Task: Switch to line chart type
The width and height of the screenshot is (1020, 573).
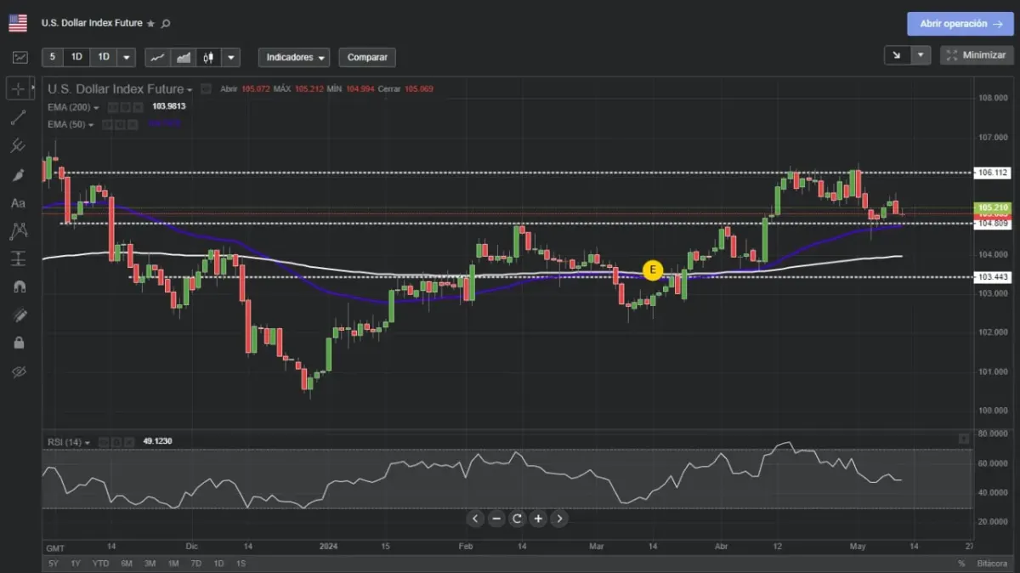Action: point(157,58)
